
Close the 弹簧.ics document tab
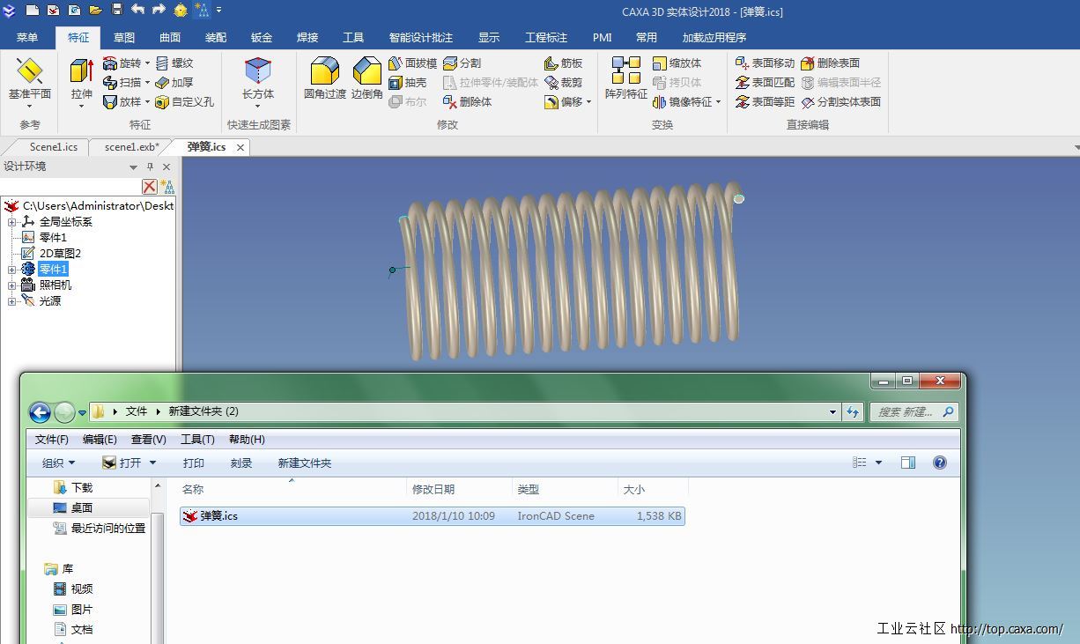[x=240, y=147]
